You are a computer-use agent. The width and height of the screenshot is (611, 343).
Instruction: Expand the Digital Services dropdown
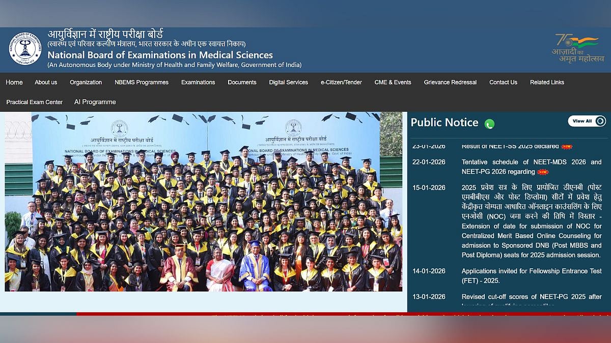(x=289, y=82)
